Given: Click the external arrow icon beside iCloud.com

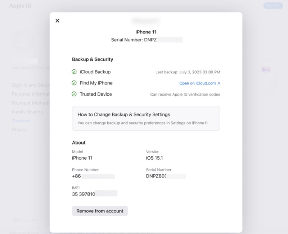Looking at the screenshot, I should click(219, 83).
